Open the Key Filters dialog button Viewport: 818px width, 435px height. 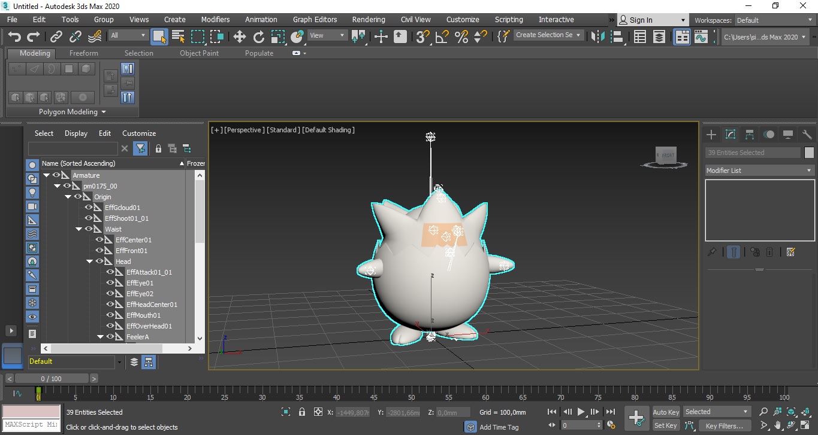tap(725, 425)
